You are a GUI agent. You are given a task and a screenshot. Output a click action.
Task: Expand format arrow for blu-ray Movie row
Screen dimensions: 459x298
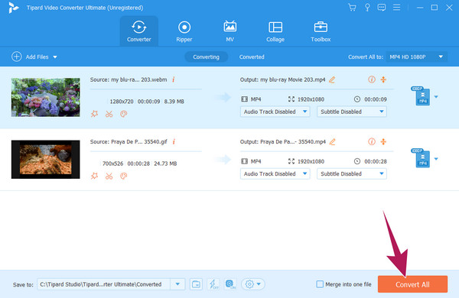(436, 97)
